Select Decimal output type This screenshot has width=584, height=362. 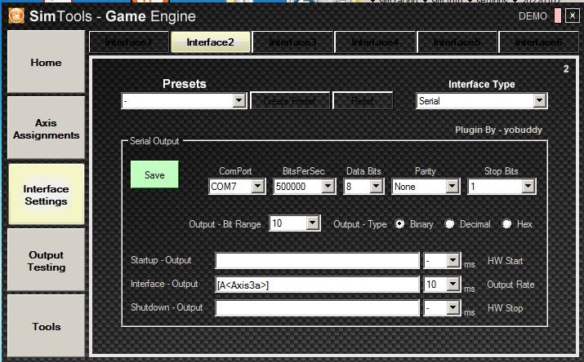[449, 223]
